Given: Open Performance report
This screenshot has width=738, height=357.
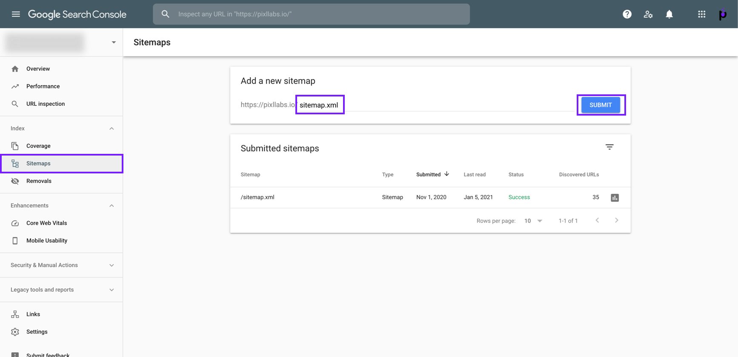Looking at the screenshot, I should pos(61,86).
